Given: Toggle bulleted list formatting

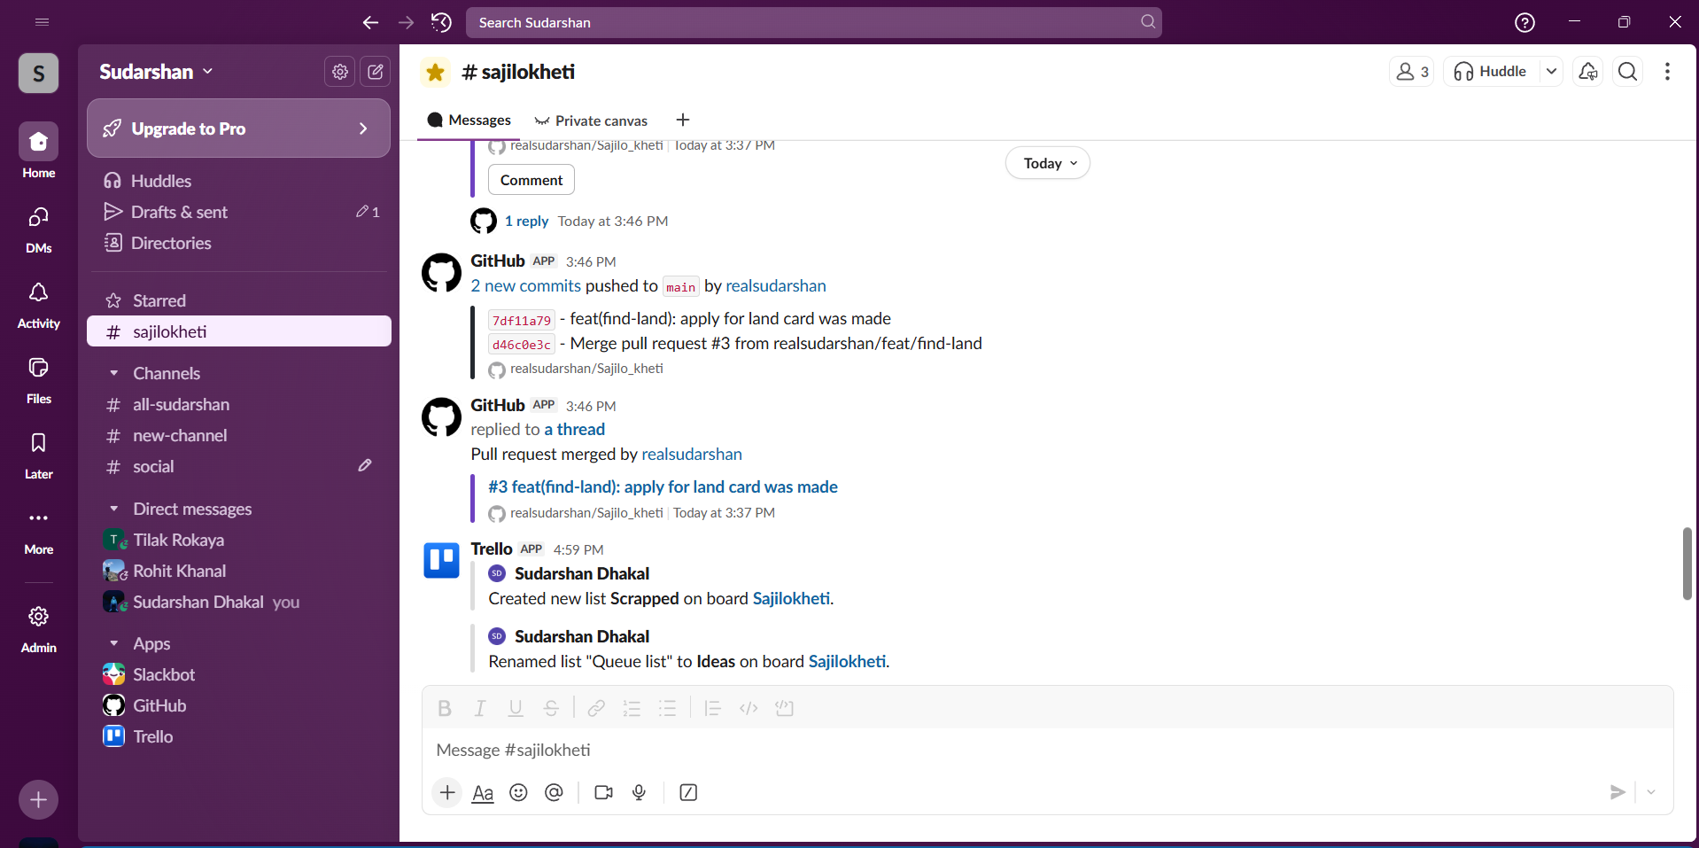Looking at the screenshot, I should click(x=668, y=707).
